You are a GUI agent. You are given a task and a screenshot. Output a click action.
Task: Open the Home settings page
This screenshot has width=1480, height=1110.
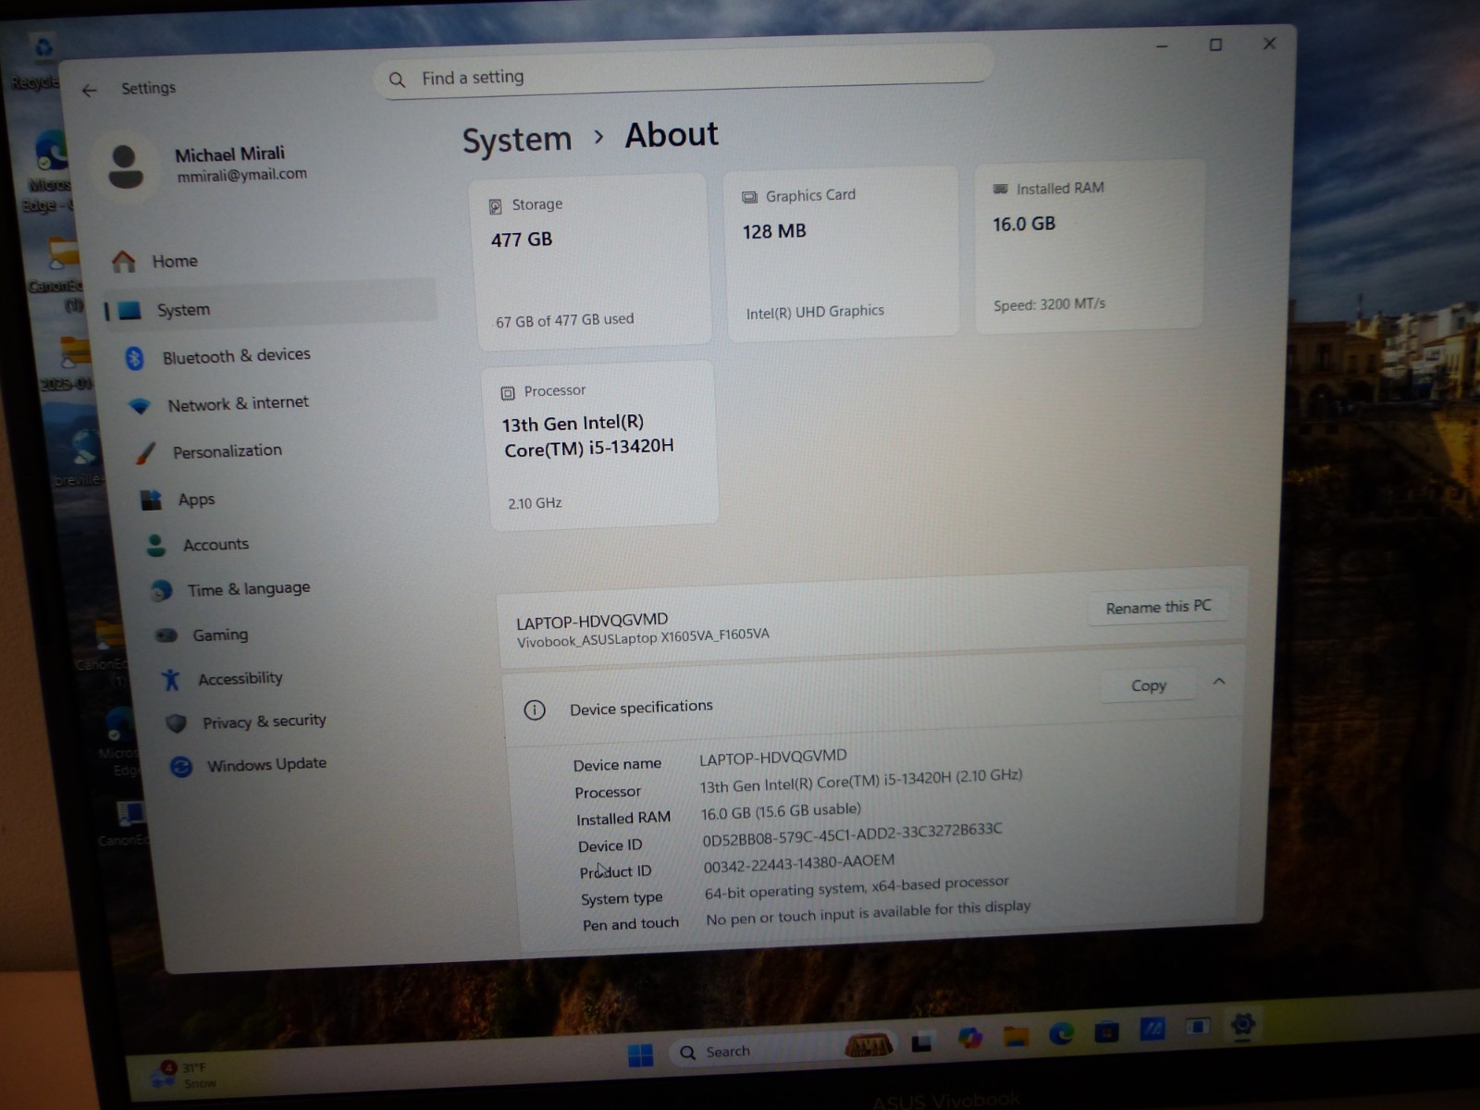point(268,262)
